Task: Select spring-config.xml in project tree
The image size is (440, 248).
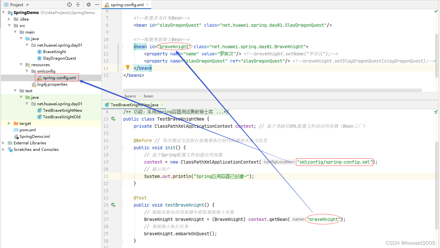Action: coord(57,78)
